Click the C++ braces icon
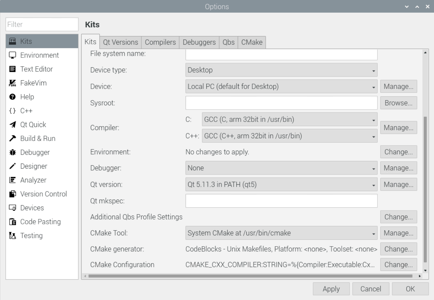The width and height of the screenshot is (434, 300). 12,111
